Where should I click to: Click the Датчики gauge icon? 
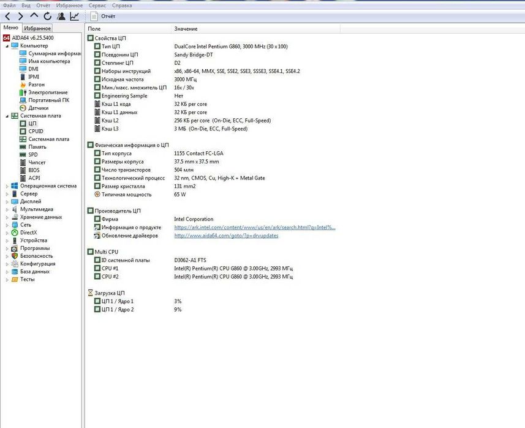point(23,108)
